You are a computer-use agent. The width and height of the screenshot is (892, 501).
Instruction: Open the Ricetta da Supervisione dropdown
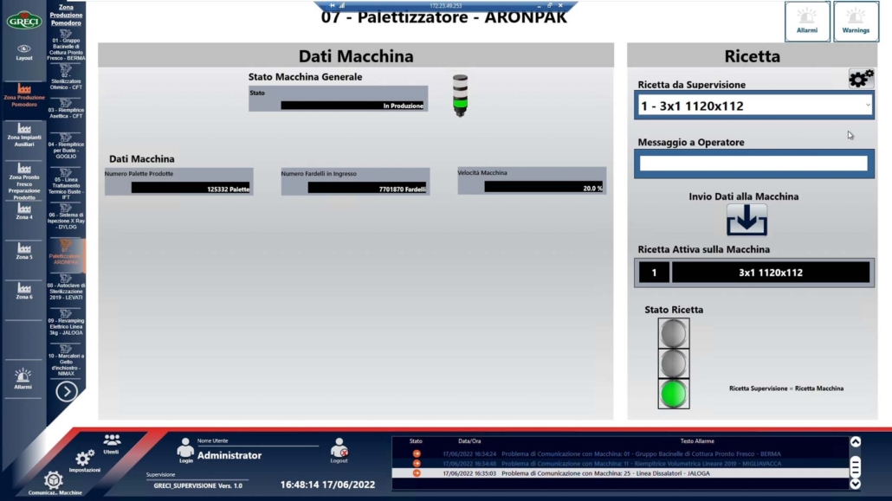coord(753,106)
